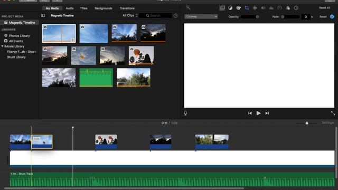Open the speed adjustment tool

click(279, 8)
